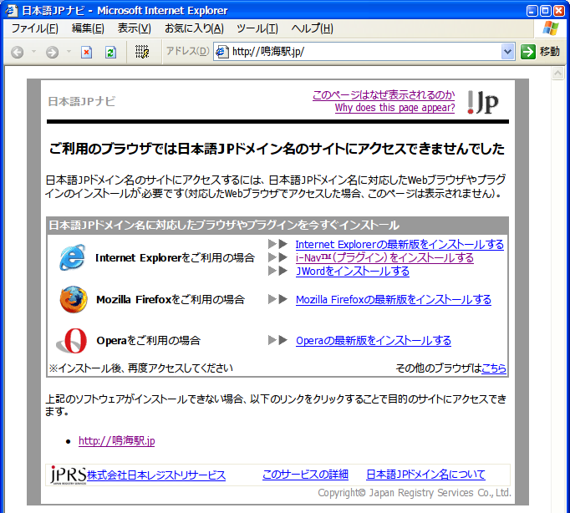Click Internet Explorerの最新版をインストールする link
The image size is (570, 513).
tap(400, 245)
